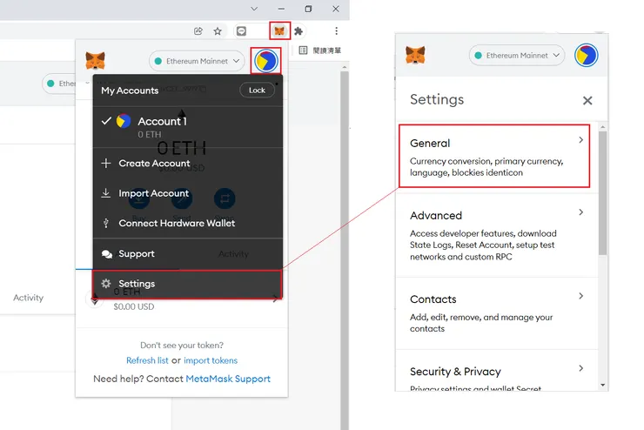644x430 pixels.
Task: Close the Settings panel with X
Action: (x=587, y=101)
